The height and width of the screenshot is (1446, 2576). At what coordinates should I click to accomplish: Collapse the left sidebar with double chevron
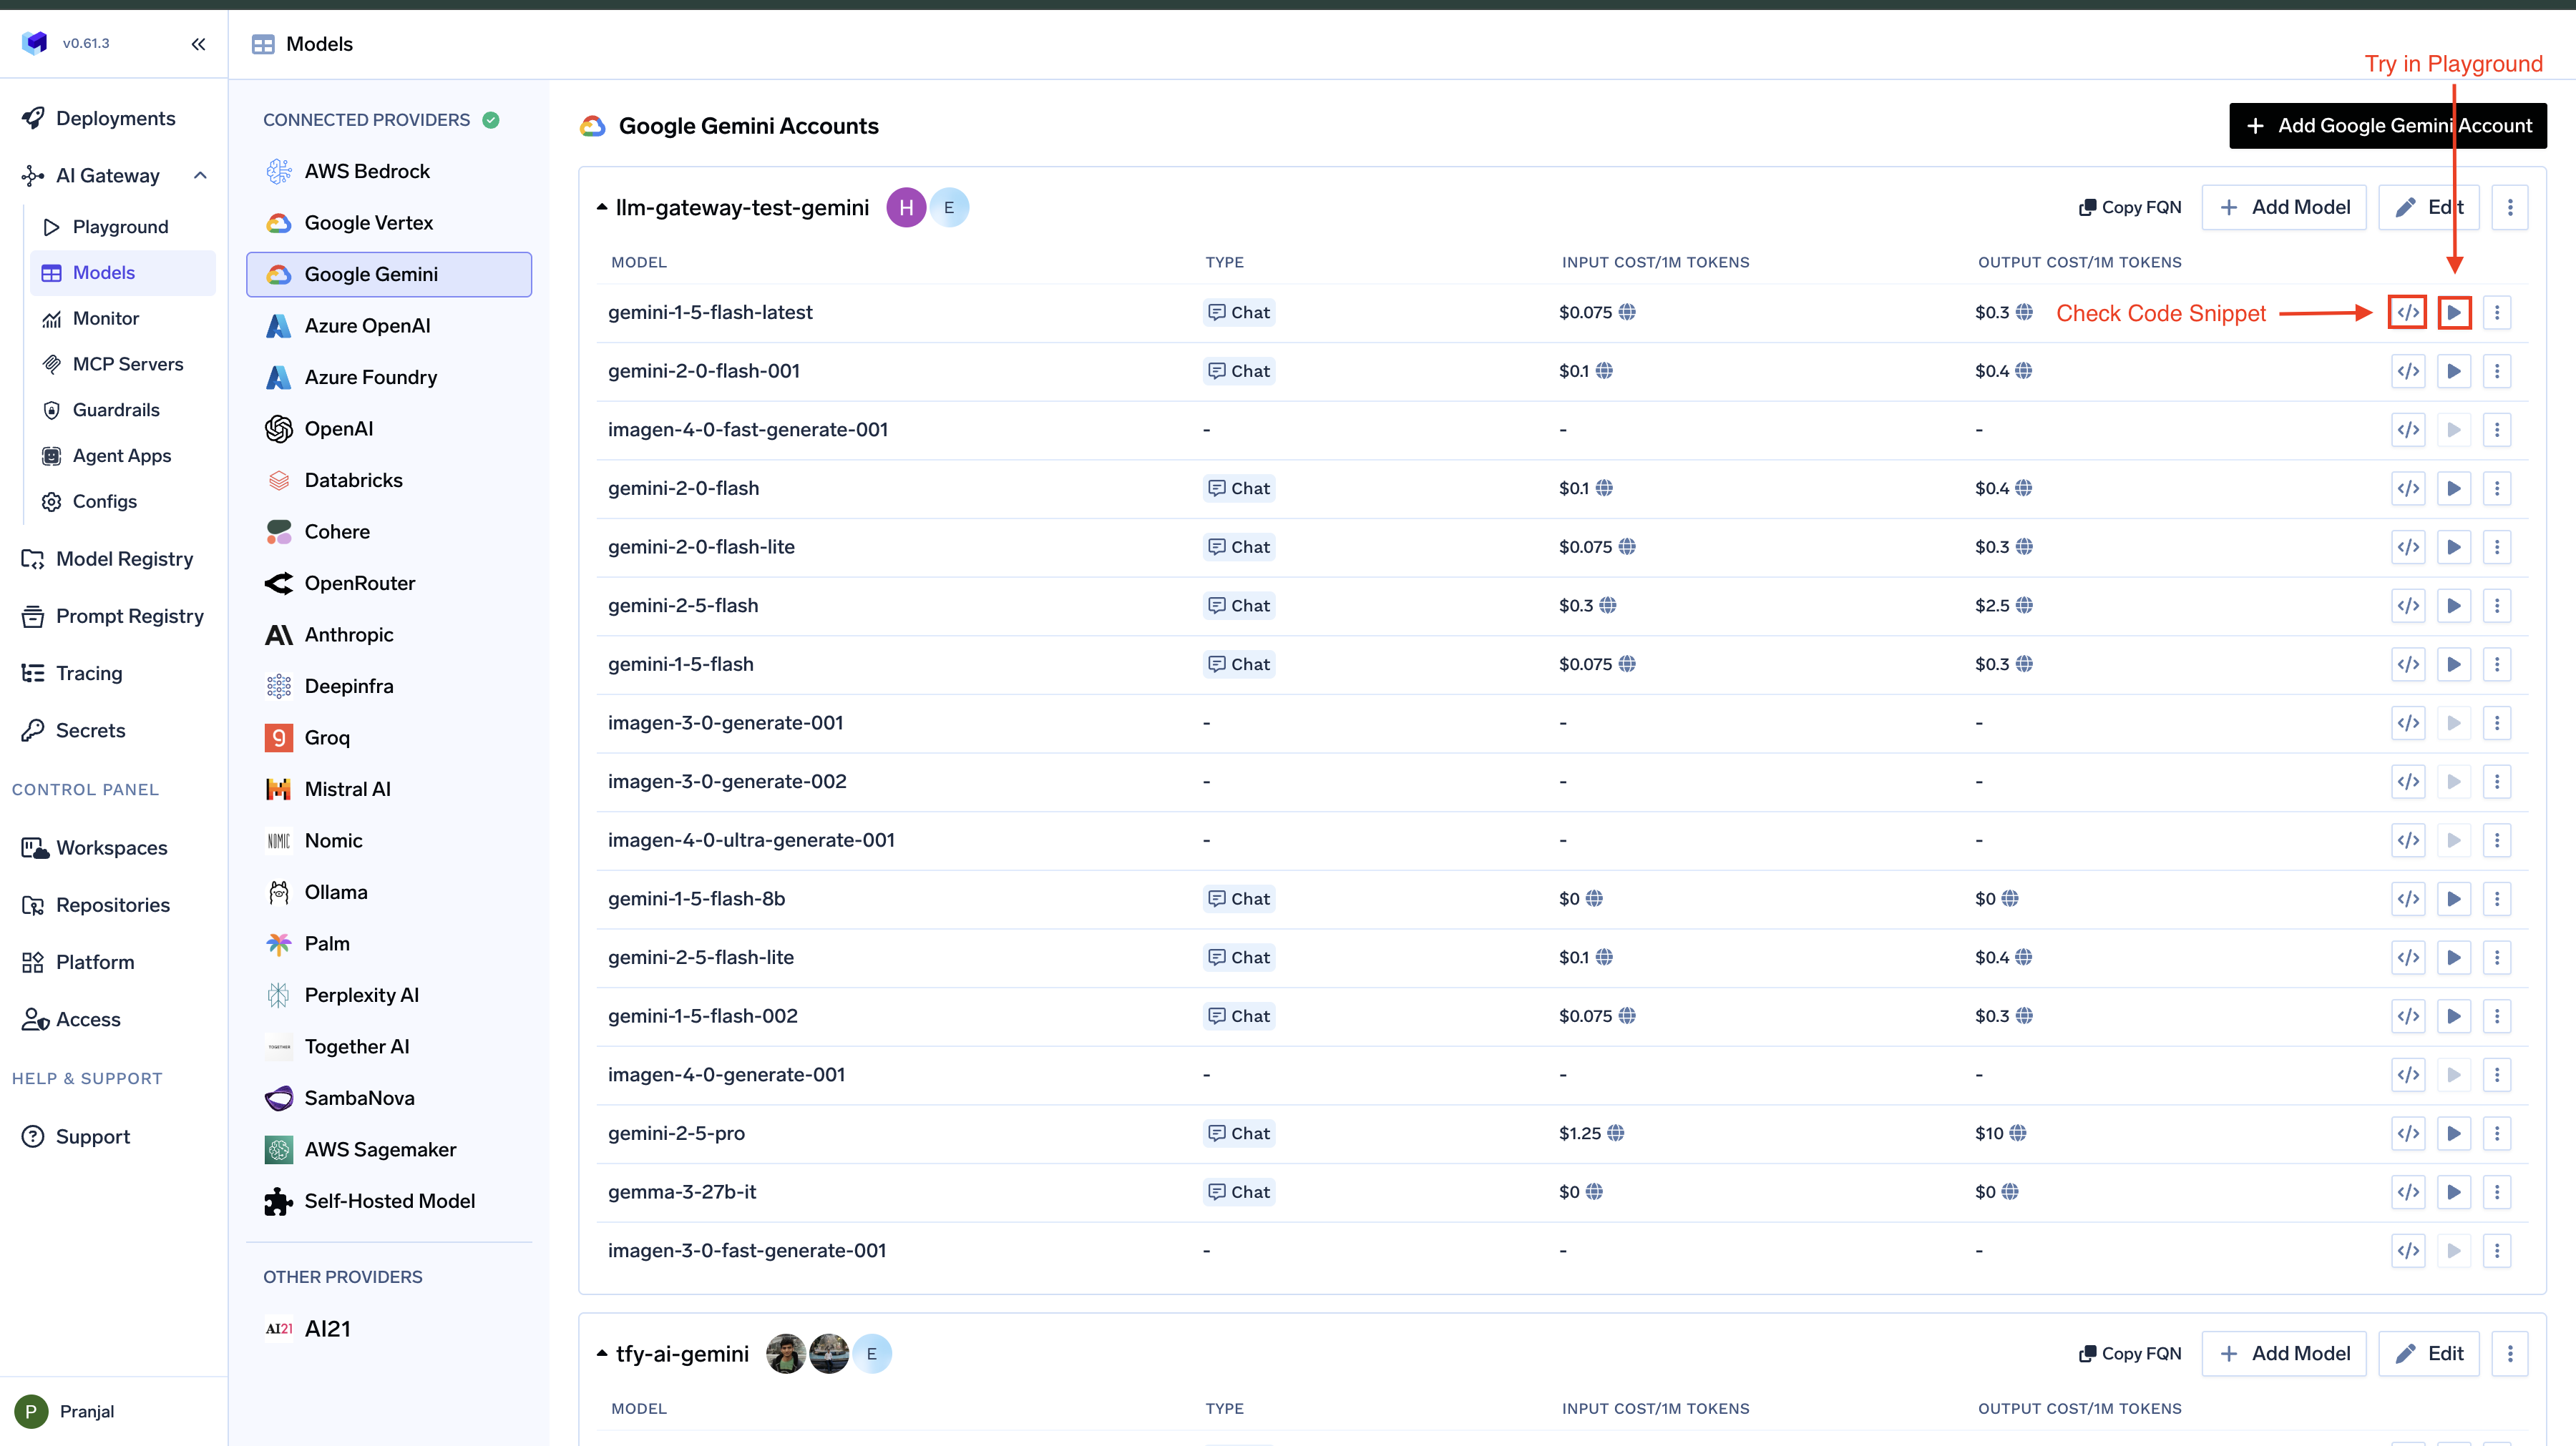click(198, 44)
